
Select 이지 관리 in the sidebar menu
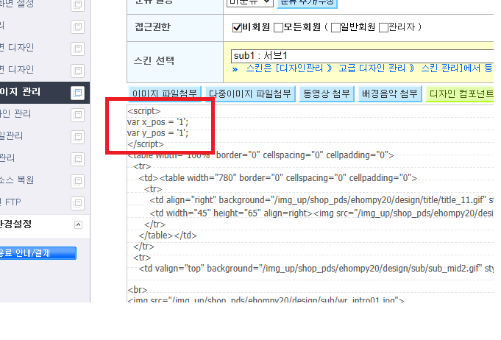tap(21, 92)
